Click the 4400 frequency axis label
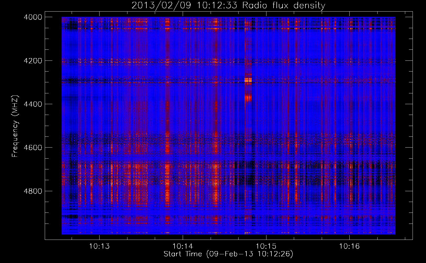The height and width of the screenshot is (263, 426). point(33,104)
